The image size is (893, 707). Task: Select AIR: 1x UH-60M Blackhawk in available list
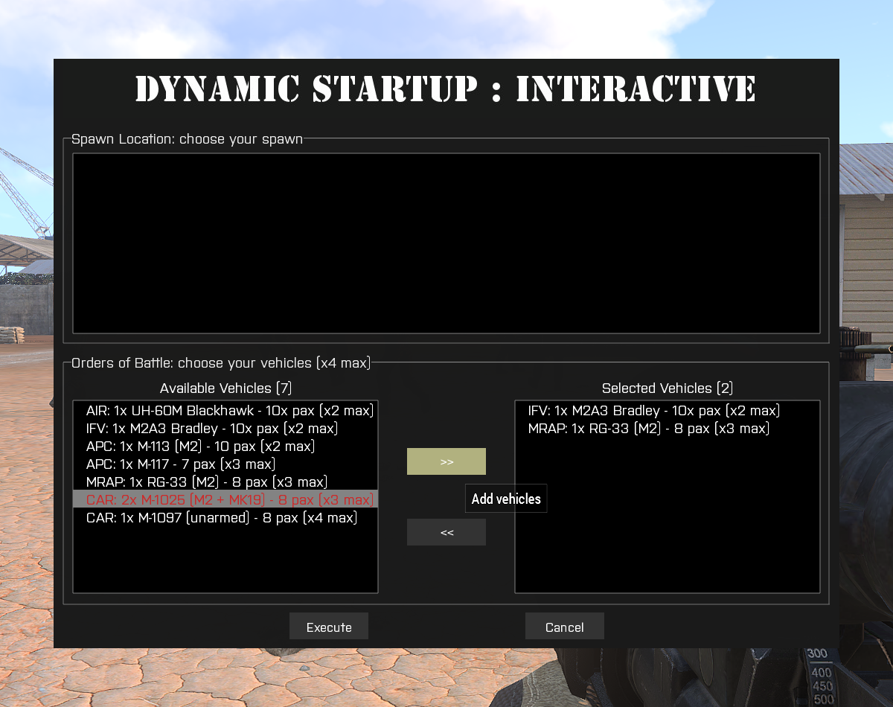(x=225, y=411)
